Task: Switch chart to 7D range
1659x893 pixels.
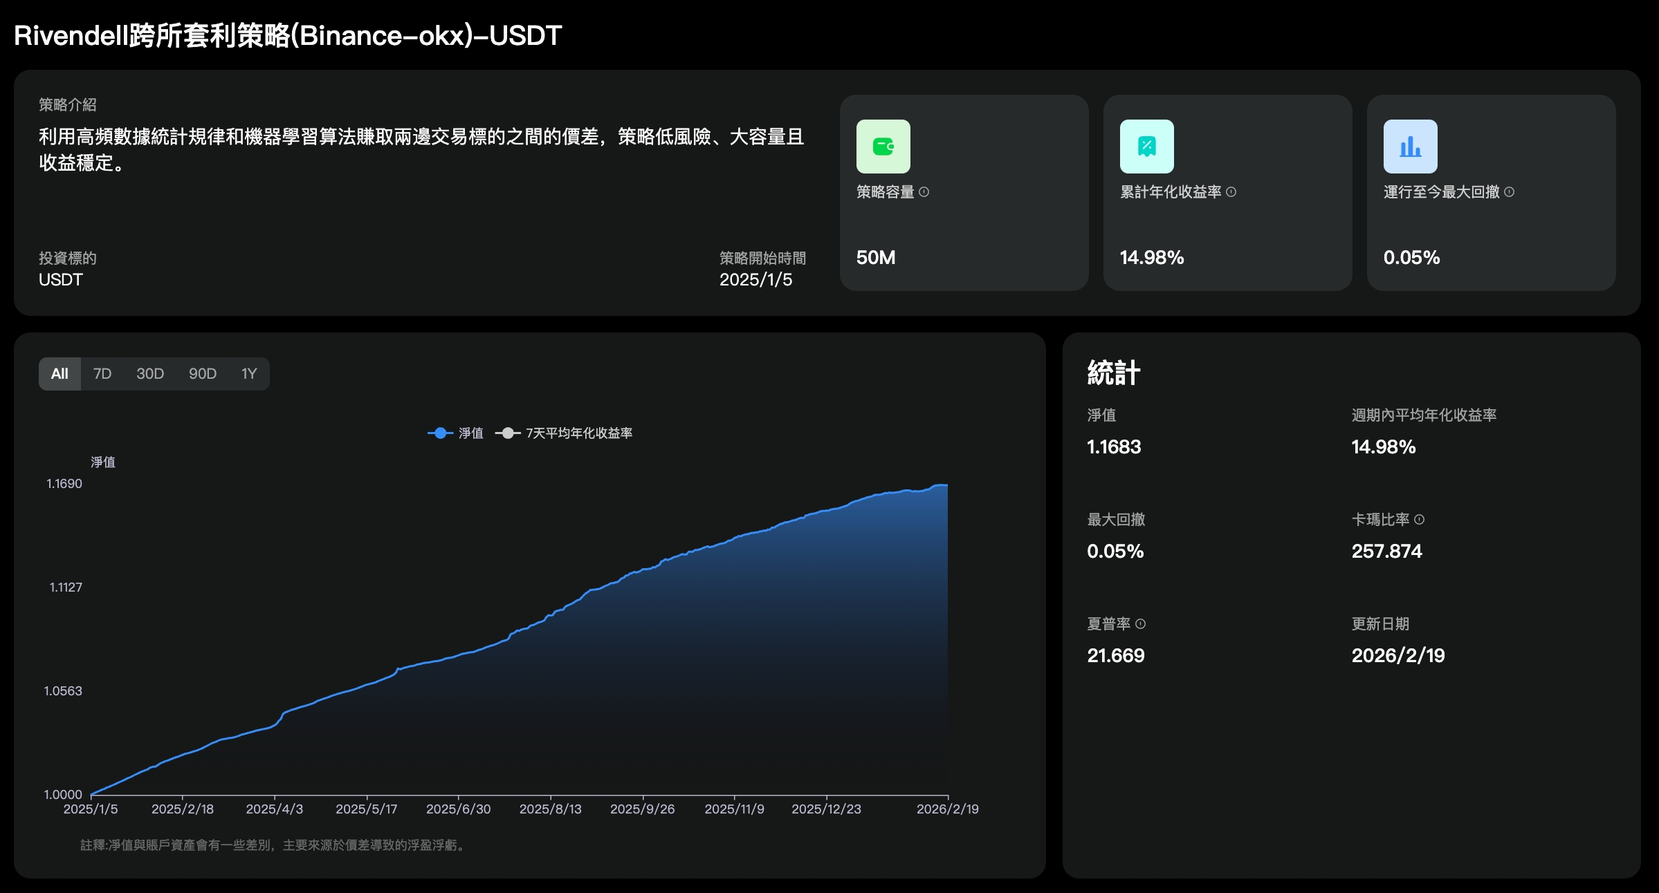Action: click(102, 374)
